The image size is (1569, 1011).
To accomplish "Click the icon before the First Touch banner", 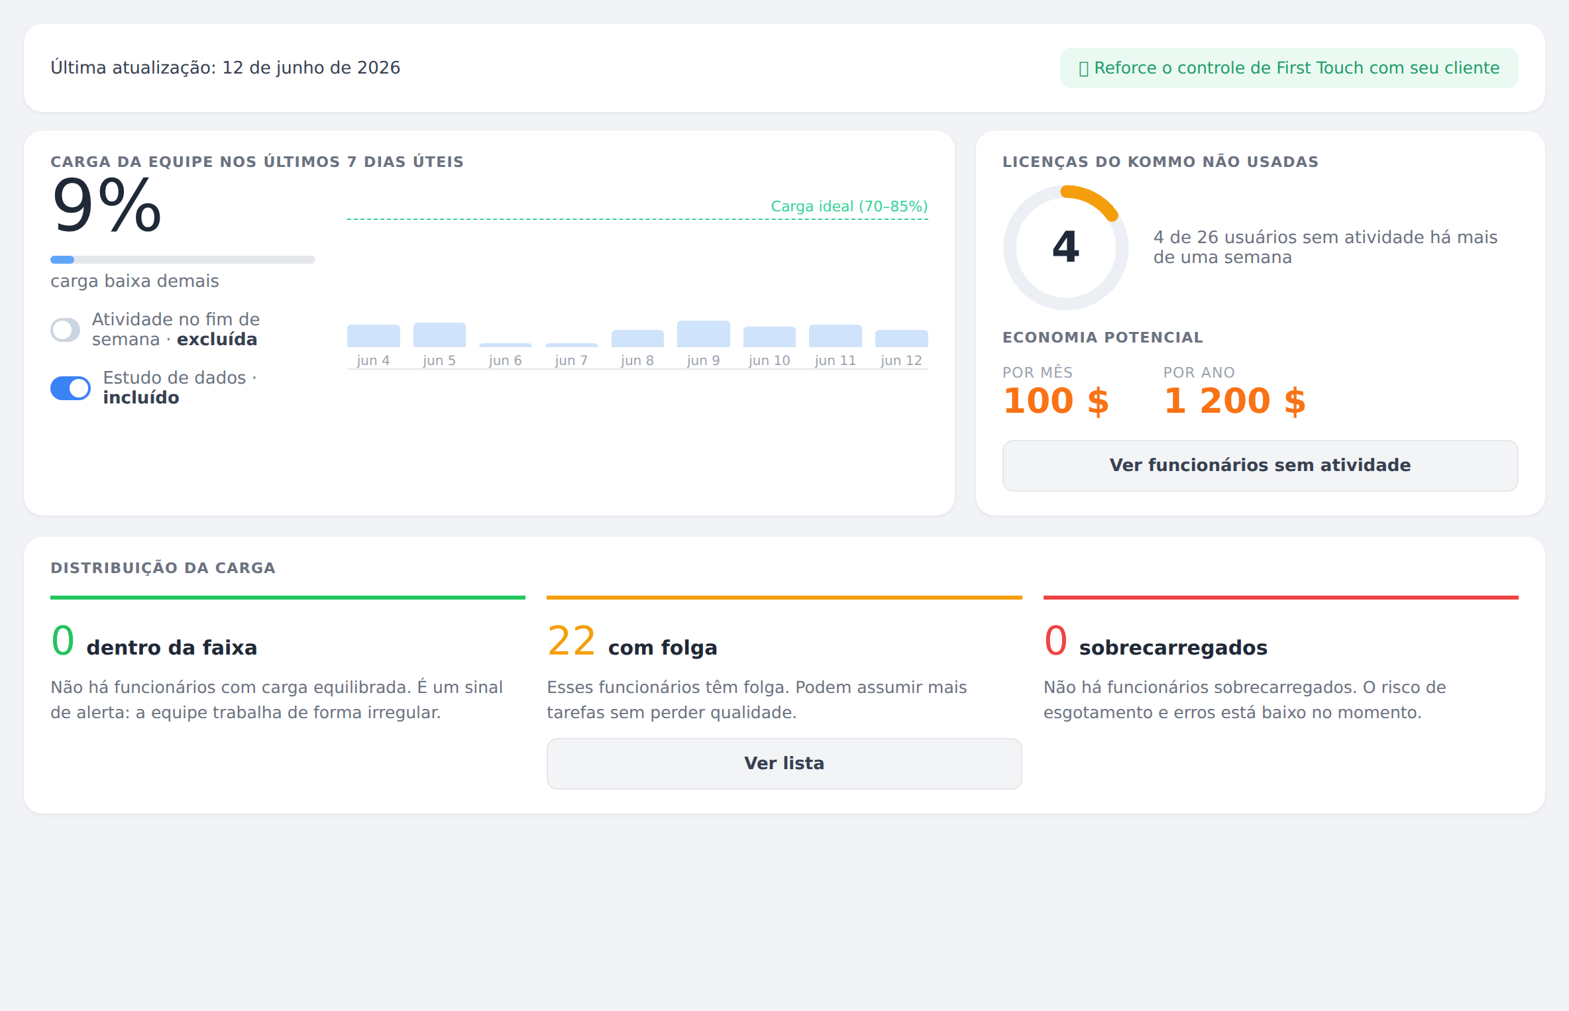I will pyautogui.click(x=1084, y=68).
